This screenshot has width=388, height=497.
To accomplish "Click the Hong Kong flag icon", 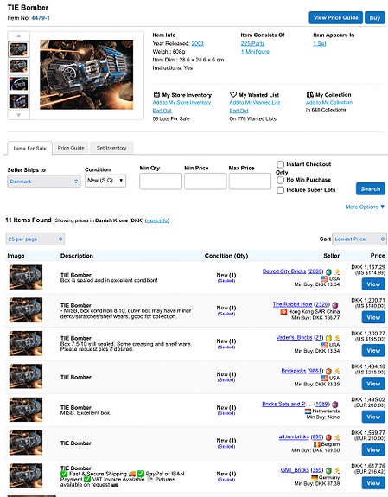I will (283, 312).
